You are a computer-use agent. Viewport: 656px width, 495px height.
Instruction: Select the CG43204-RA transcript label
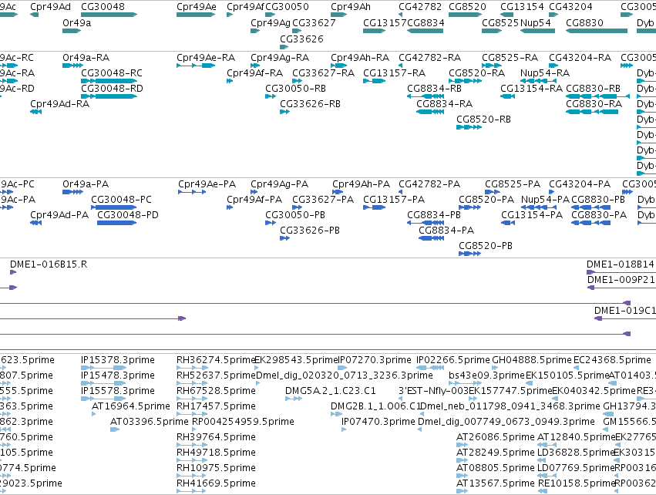coord(580,57)
